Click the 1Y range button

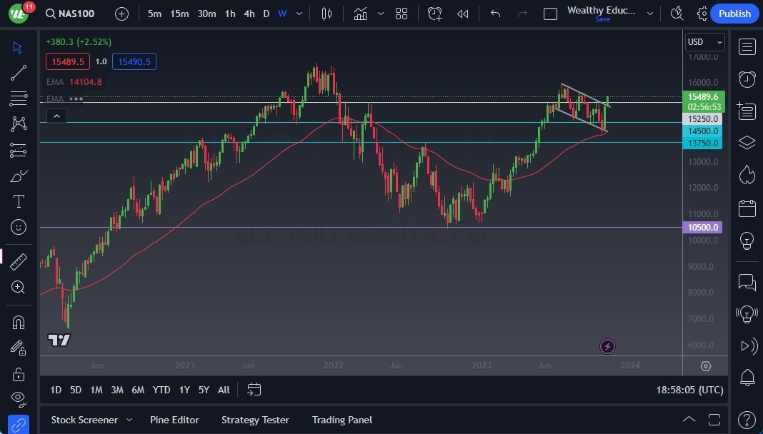coord(184,390)
